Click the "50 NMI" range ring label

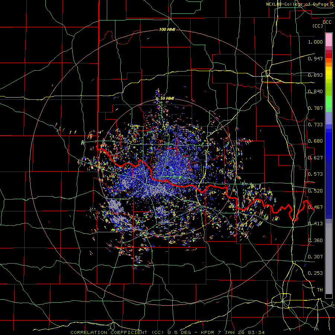click(167, 98)
